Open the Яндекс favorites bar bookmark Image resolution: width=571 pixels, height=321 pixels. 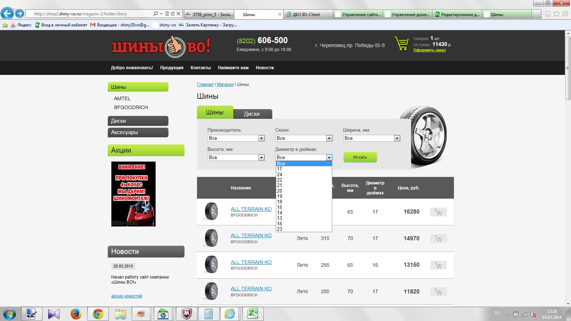(x=21, y=25)
